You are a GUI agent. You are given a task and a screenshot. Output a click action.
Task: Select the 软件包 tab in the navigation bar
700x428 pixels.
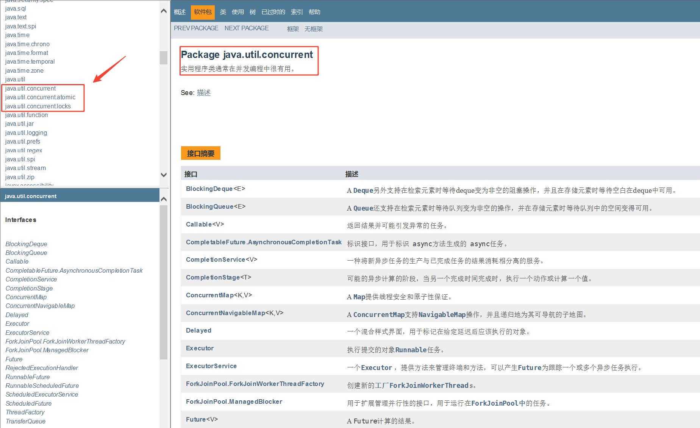click(x=203, y=12)
